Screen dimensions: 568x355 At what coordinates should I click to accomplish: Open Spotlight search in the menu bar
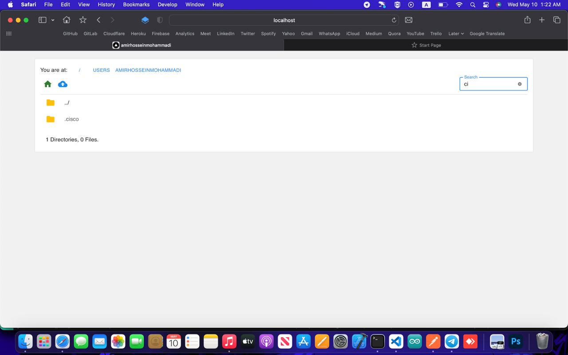click(473, 4)
